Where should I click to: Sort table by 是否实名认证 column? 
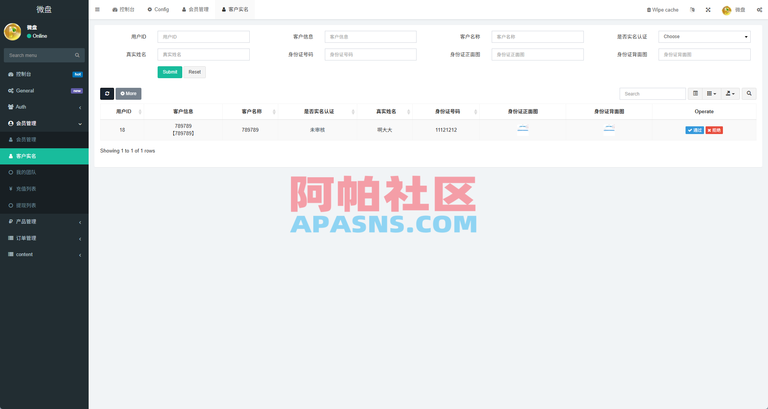318,112
